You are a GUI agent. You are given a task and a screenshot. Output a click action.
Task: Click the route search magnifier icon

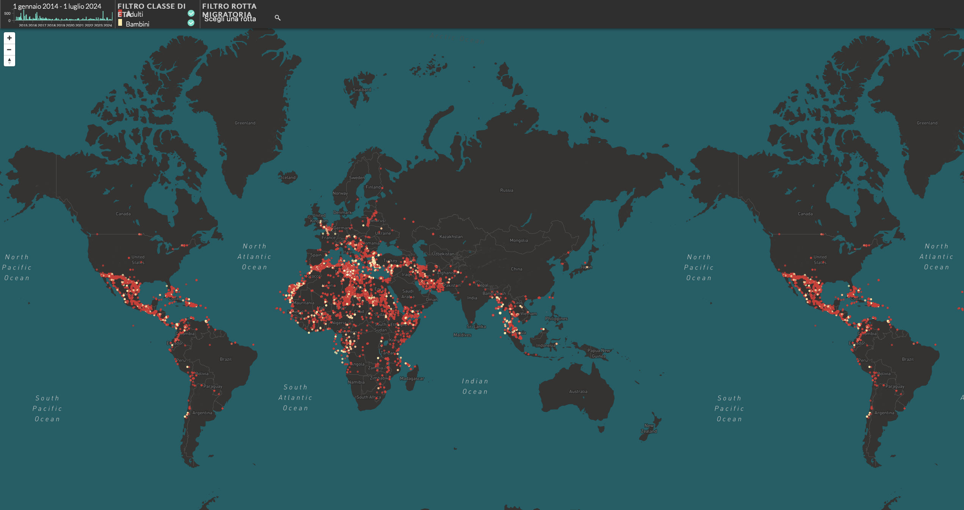point(277,18)
